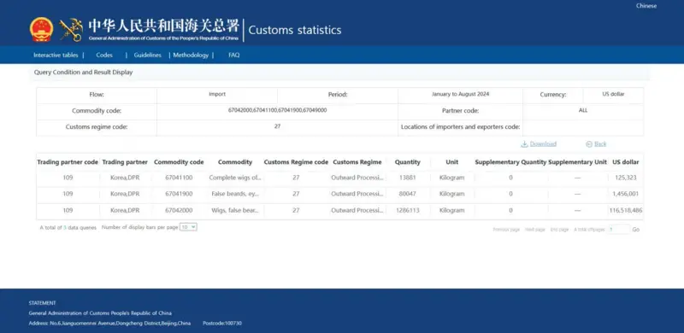The image size is (684, 333).
Task: Click the Back circle icon
Action: coord(589,143)
